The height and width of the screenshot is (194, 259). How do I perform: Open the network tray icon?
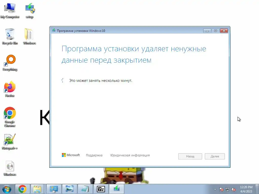point(227,189)
